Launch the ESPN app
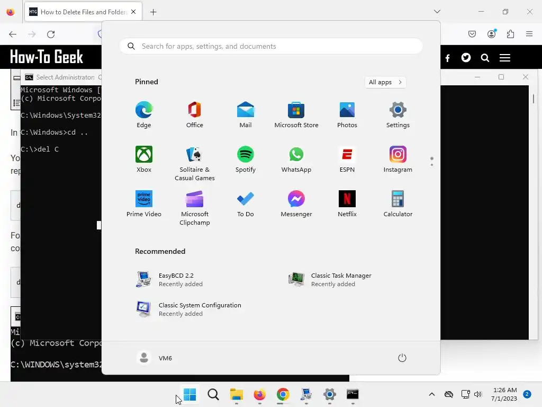The width and height of the screenshot is (542, 407). 347,159
